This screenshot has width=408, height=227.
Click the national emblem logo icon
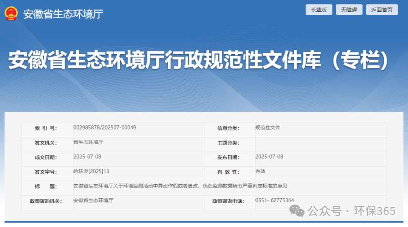[x=11, y=14]
